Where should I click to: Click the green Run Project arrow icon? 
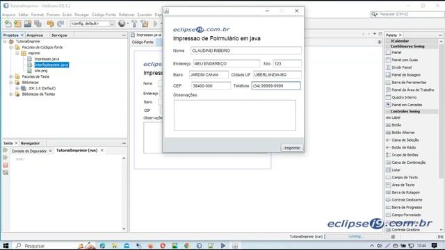pyautogui.click(x=156, y=24)
